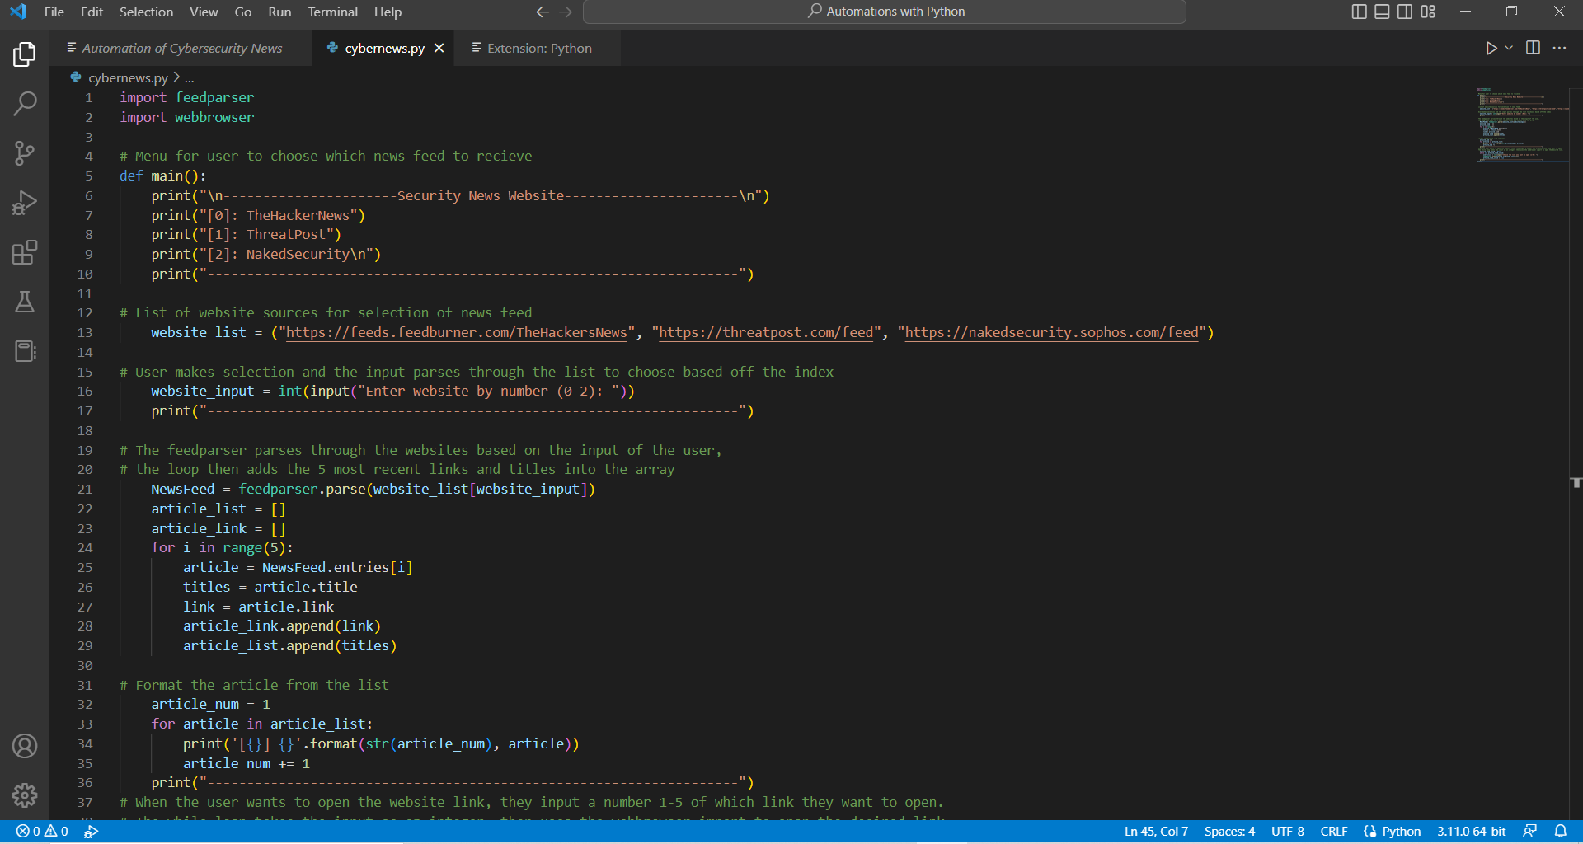Split the editor to the right

click(1533, 48)
